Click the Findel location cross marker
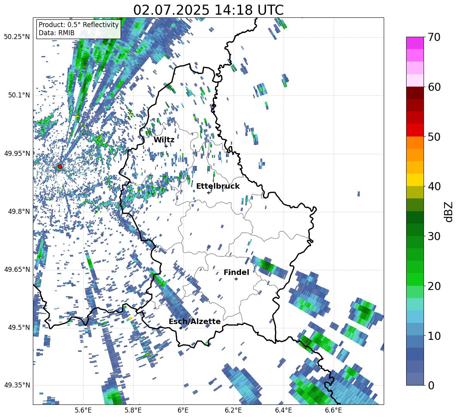The height and width of the screenshot is (418, 458). (236, 279)
